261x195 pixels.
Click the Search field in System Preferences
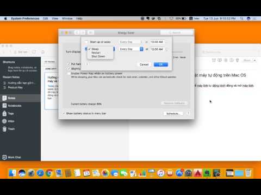tap(177, 32)
